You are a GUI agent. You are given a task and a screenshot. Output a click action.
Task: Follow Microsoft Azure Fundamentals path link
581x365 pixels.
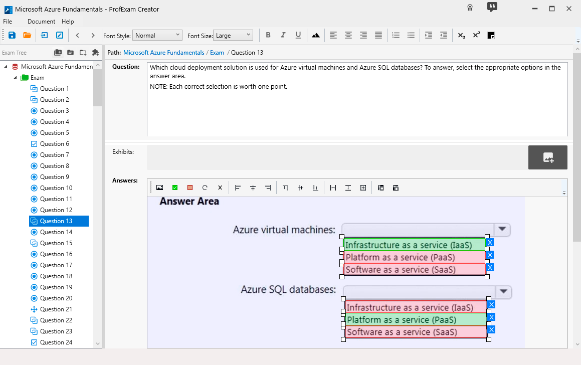[x=164, y=53]
